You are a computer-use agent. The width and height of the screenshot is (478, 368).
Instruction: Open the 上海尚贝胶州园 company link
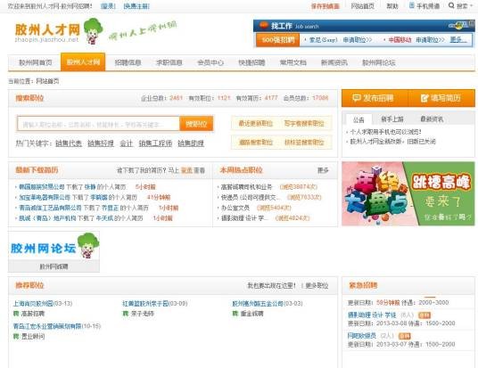point(33,304)
